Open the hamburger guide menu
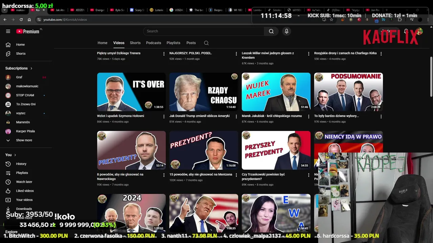Screen dimensions: 433x243 (x=8, y=31)
